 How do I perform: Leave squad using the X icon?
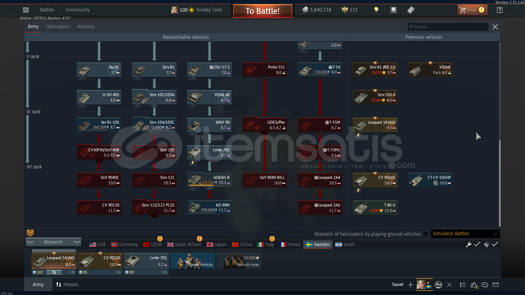[x=449, y=285]
